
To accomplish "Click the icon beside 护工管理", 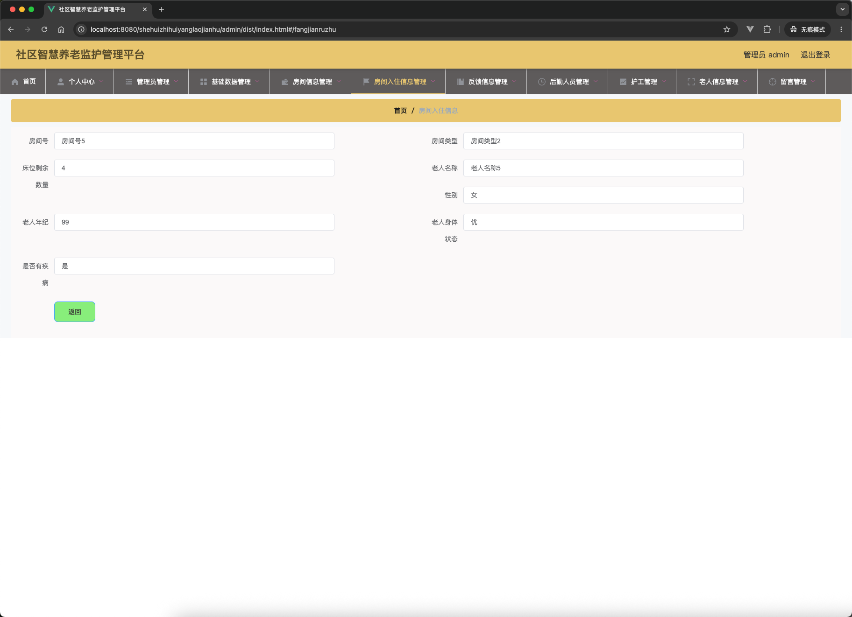I will tap(623, 82).
